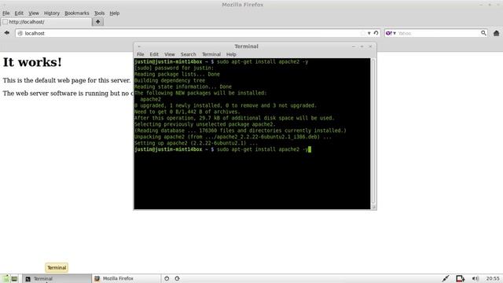Screen dimensions: 503x283
Task: Open Firefox Edit menu
Action: (19, 13)
